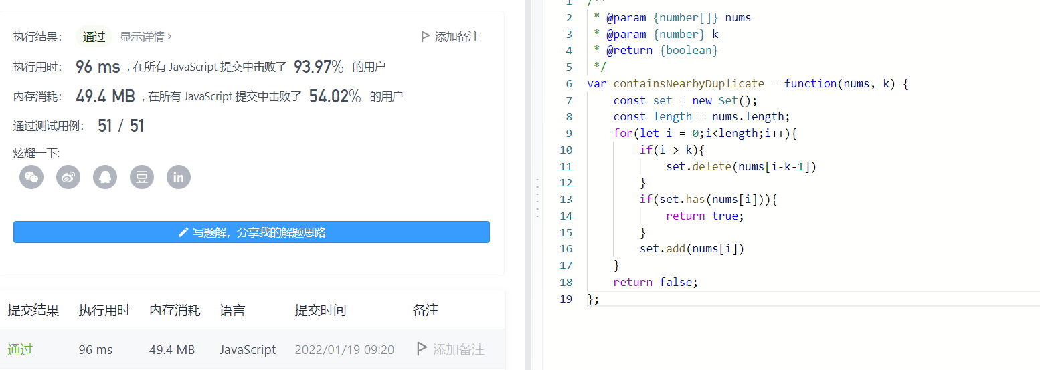Click the 炫耀一下 label
This screenshot has width=1040, height=370.
pos(36,153)
